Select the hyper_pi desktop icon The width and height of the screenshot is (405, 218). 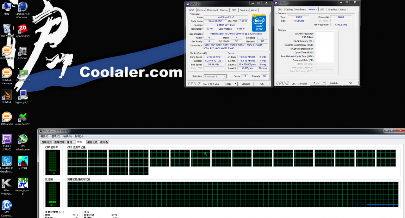(x=22, y=97)
